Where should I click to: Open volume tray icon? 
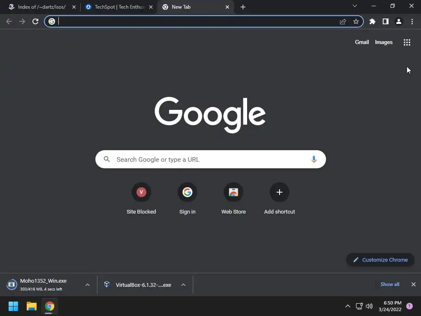coord(370,306)
